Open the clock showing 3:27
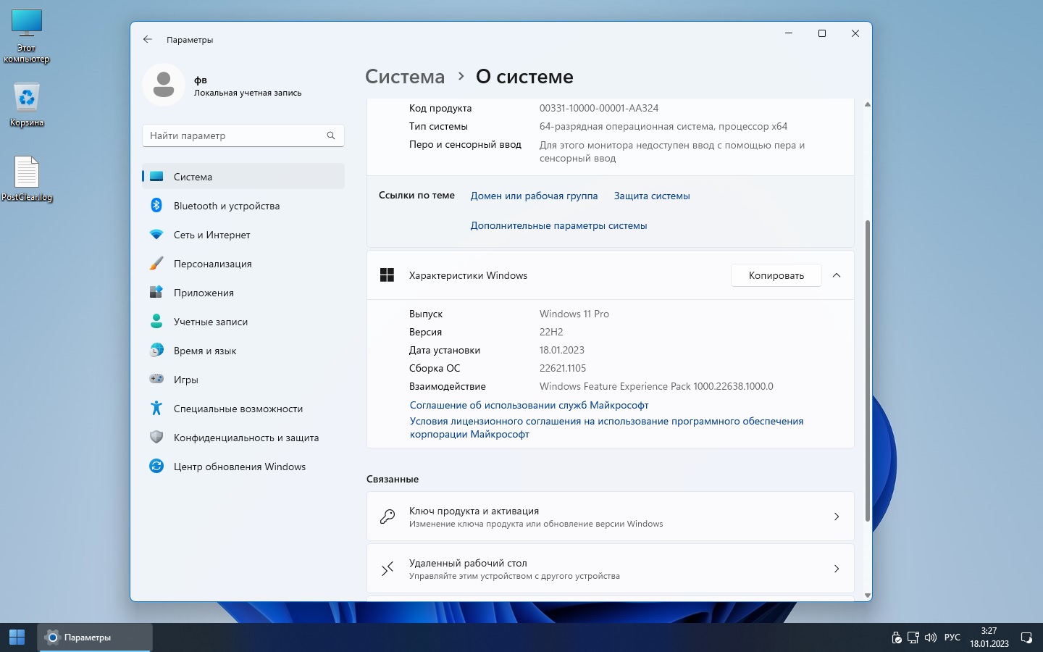 [x=989, y=638]
